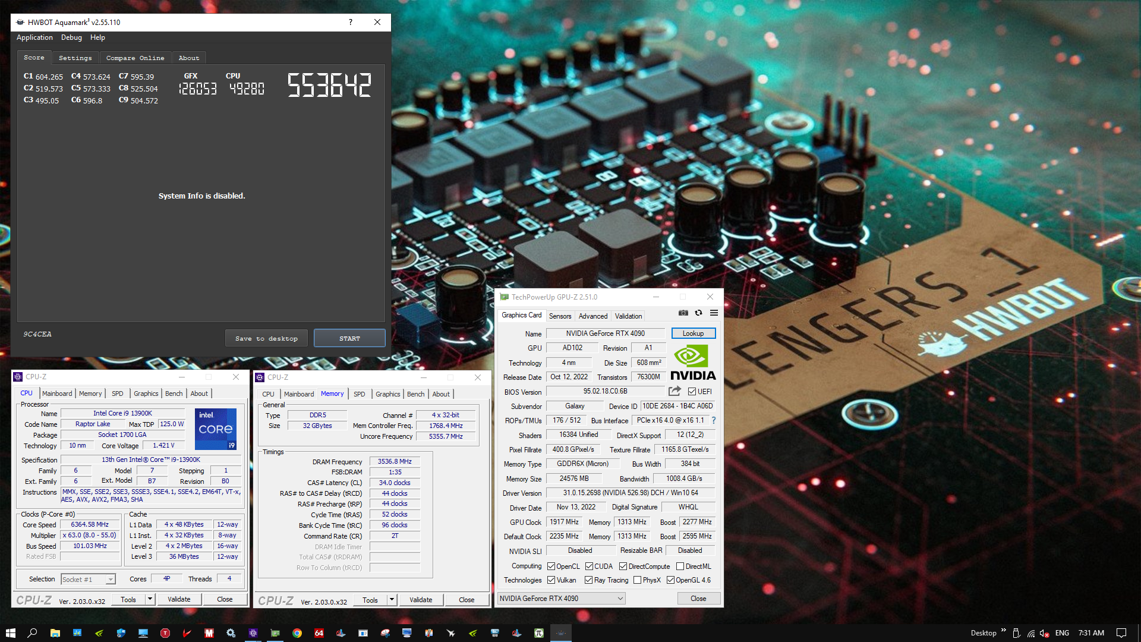Viewport: 1141px width, 642px height.
Task: Toggle the CUDA checkbox
Action: point(589,567)
